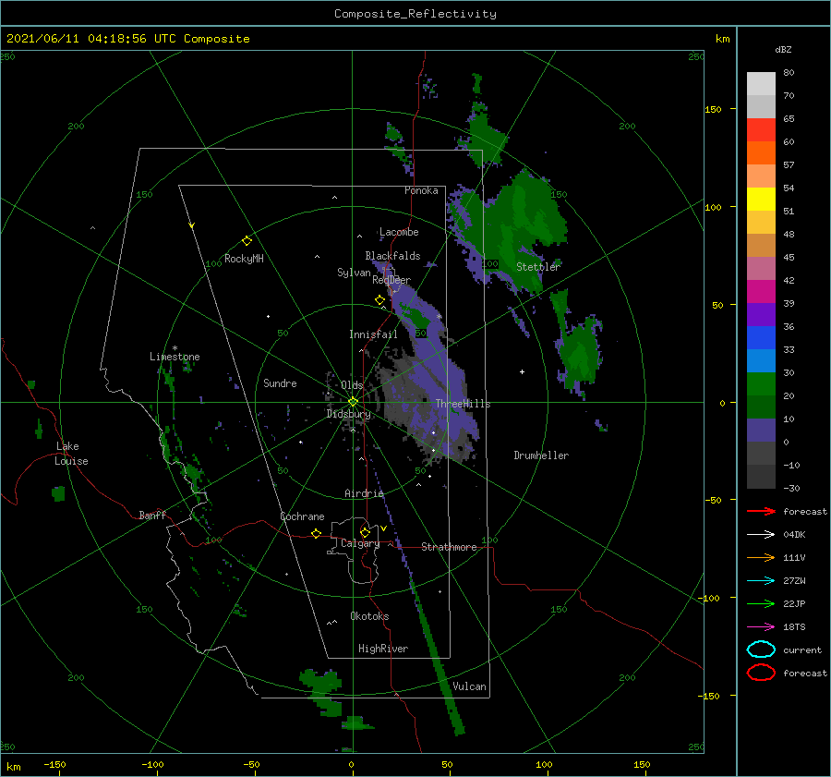Click the yellow diamond marker below RedDeer
831x777 pixels.
(380, 300)
